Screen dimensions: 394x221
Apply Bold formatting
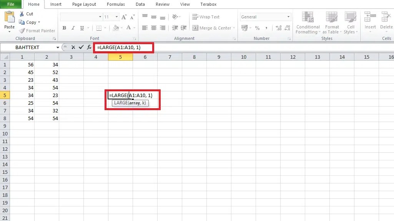[x=64, y=28]
